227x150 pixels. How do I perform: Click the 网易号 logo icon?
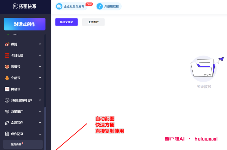(x=7, y=89)
